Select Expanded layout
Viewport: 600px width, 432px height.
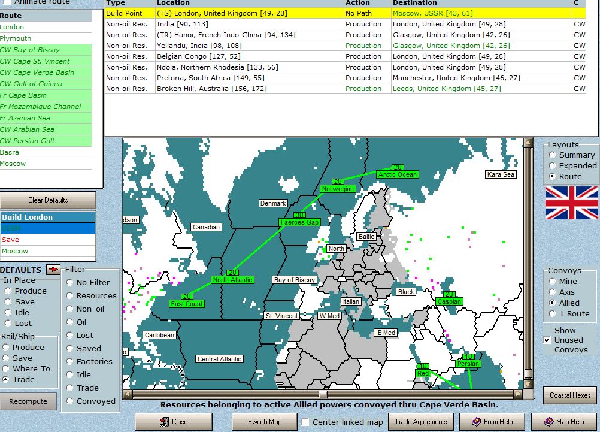tap(552, 166)
